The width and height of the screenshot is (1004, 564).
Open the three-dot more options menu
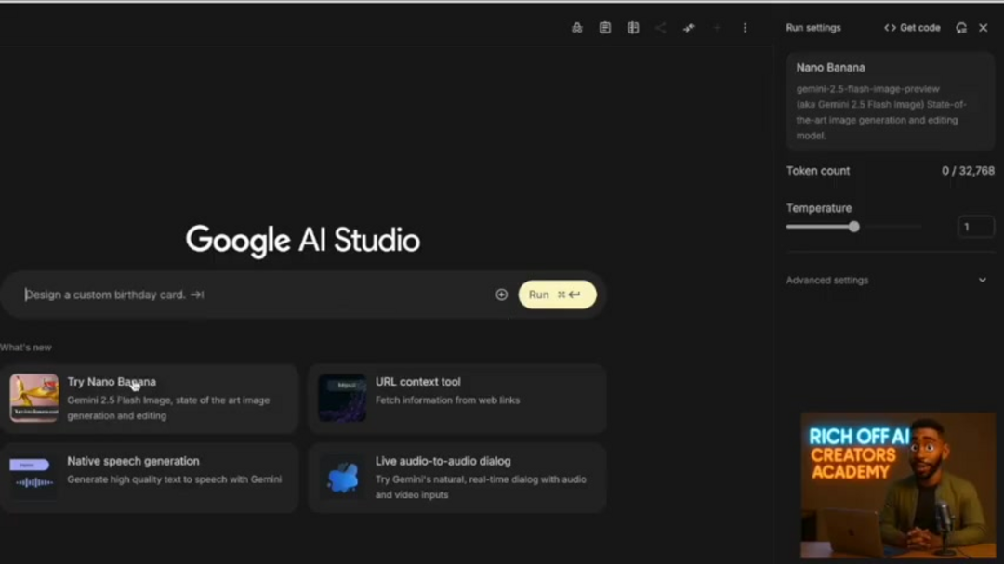pyautogui.click(x=745, y=28)
